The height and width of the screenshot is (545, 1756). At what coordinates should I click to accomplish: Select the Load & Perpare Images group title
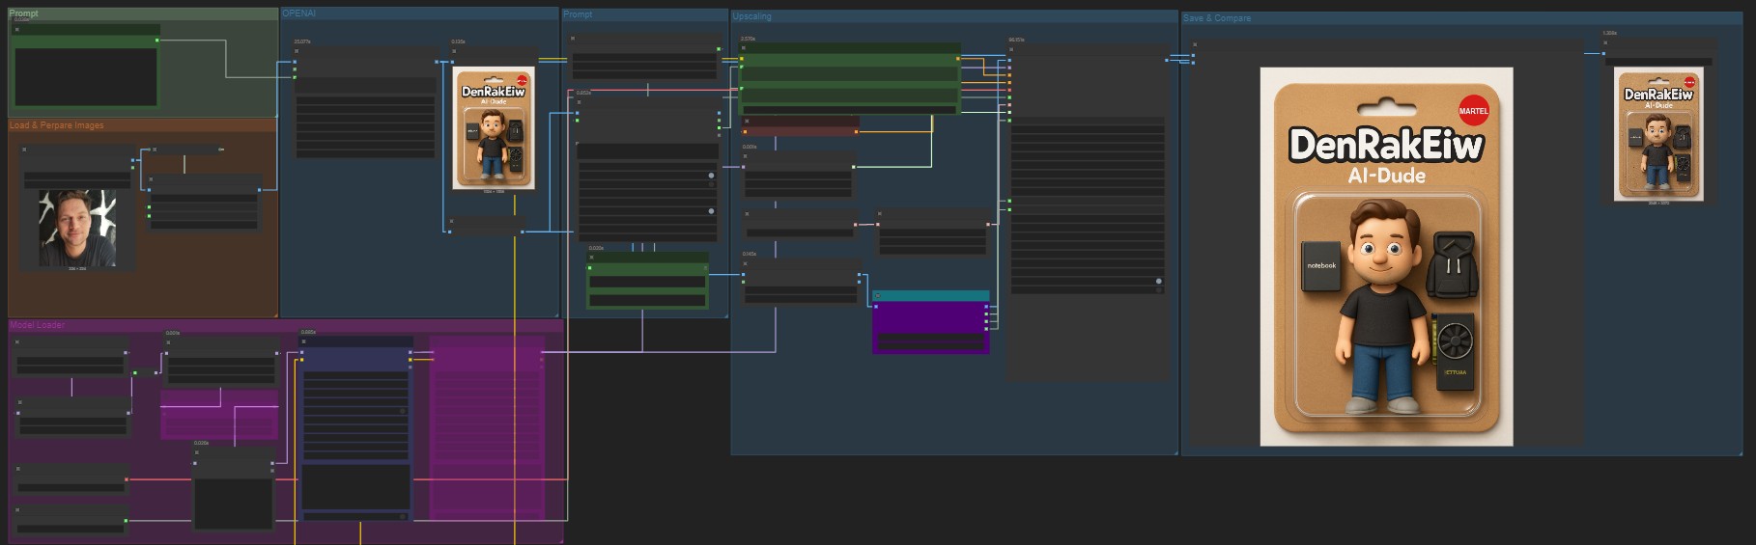[57, 125]
